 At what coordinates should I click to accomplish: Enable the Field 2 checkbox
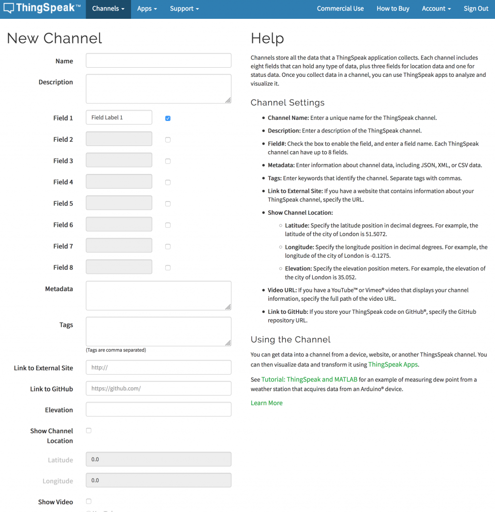[168, 140]
